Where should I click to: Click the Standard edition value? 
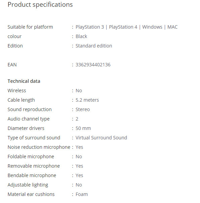click(x=94, y=46)
